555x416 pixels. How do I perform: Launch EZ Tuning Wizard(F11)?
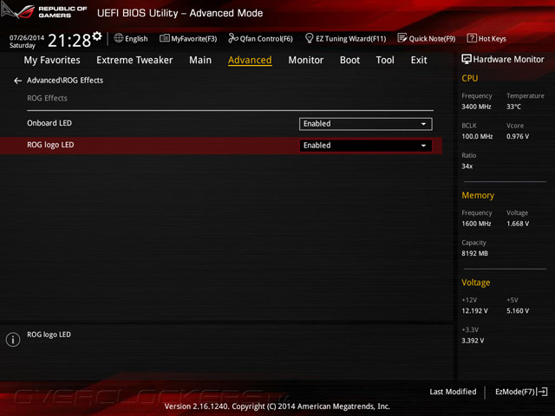[350, 39]
